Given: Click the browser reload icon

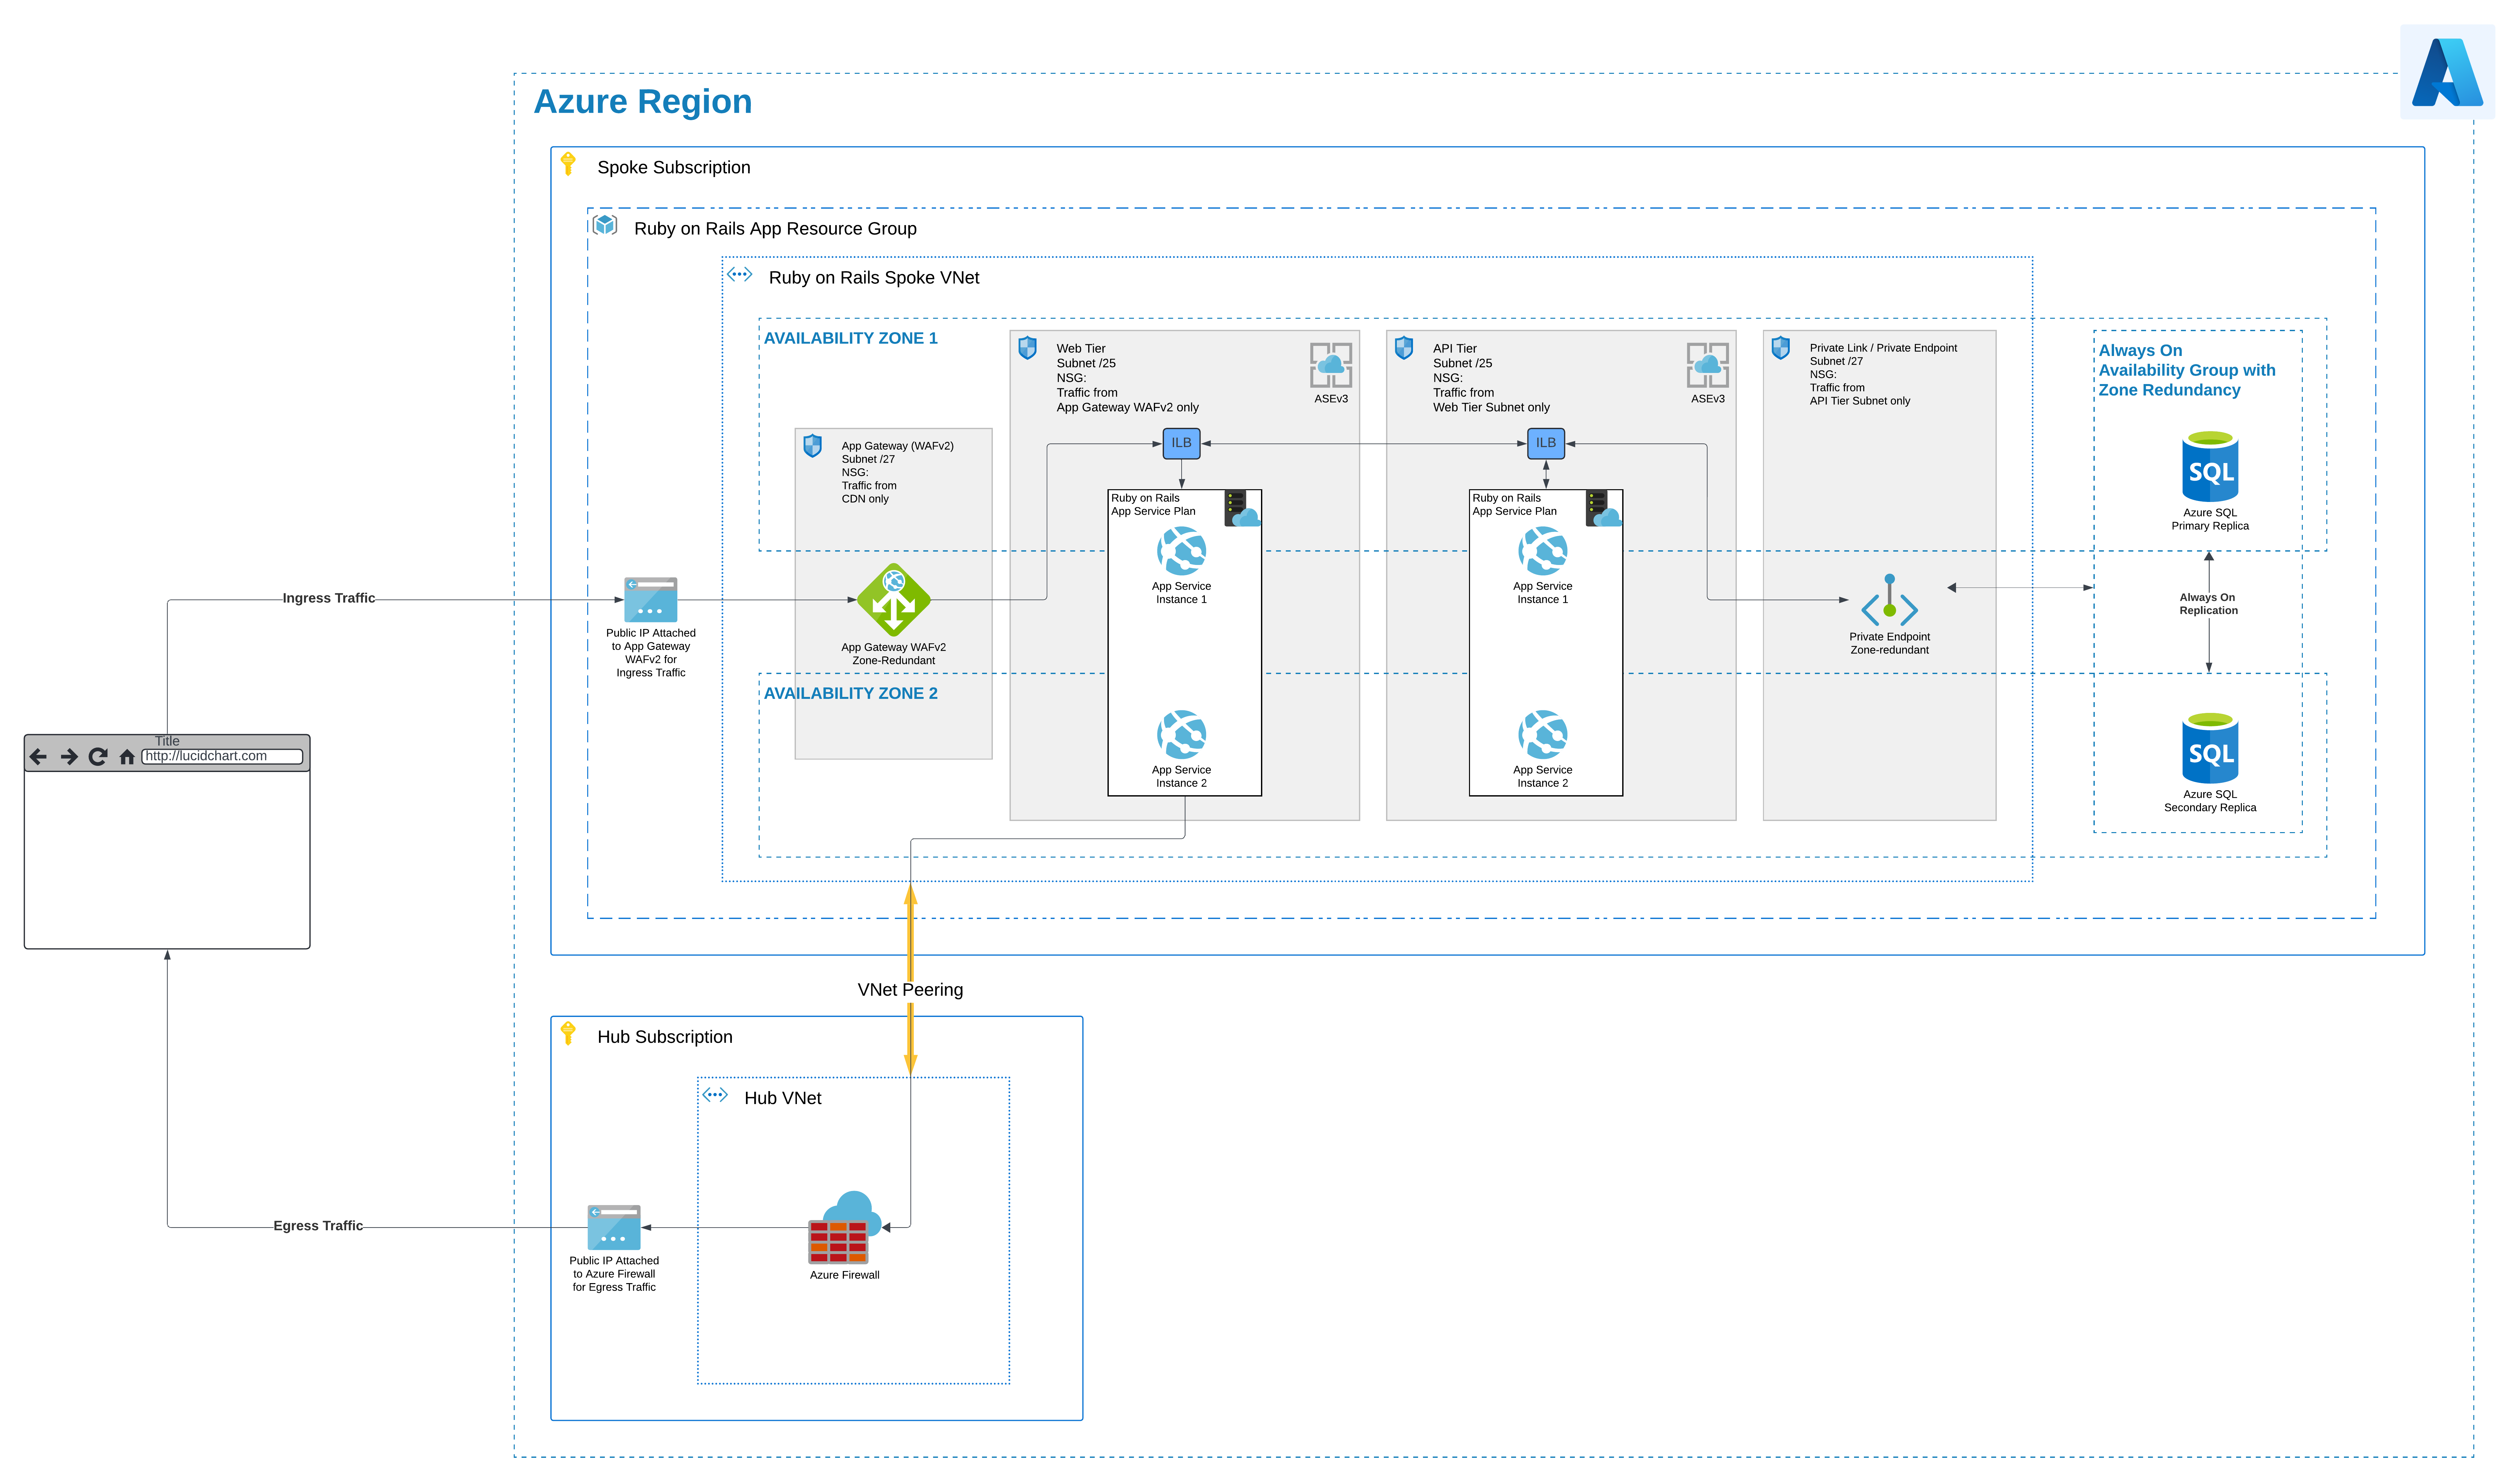Looking at the screenshot, I should click(x=98, y=757).
